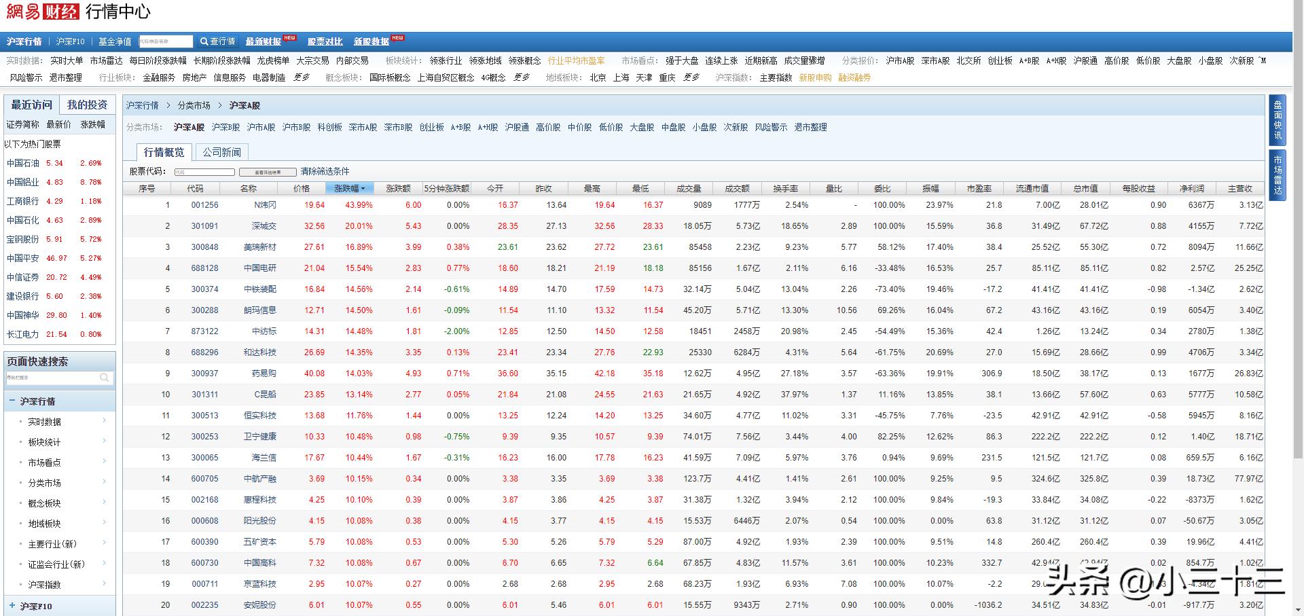Viewport: 1304px width, 616px height.
Task: Sort table by 涨跌幅 column arrow
Action: pyautogui.click(x=363, y=188)
